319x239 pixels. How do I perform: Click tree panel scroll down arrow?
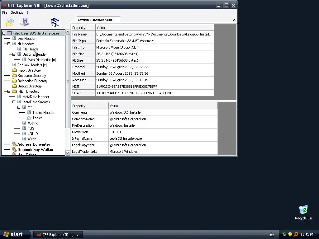[68, 153]
